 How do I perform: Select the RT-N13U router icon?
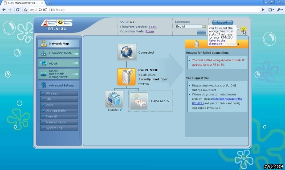click(x=126, y=77)
